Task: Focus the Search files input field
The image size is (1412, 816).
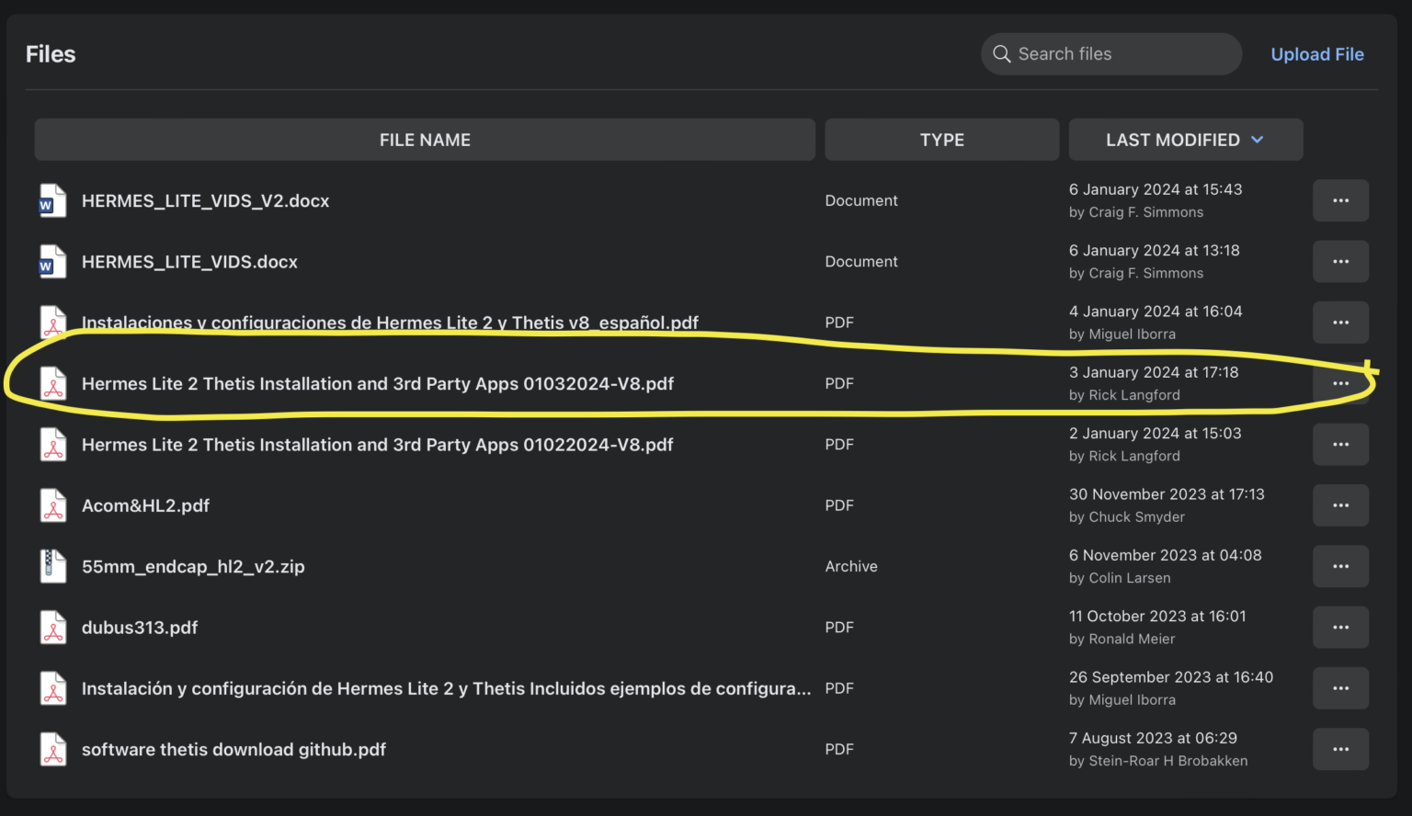Action: 1122,54
